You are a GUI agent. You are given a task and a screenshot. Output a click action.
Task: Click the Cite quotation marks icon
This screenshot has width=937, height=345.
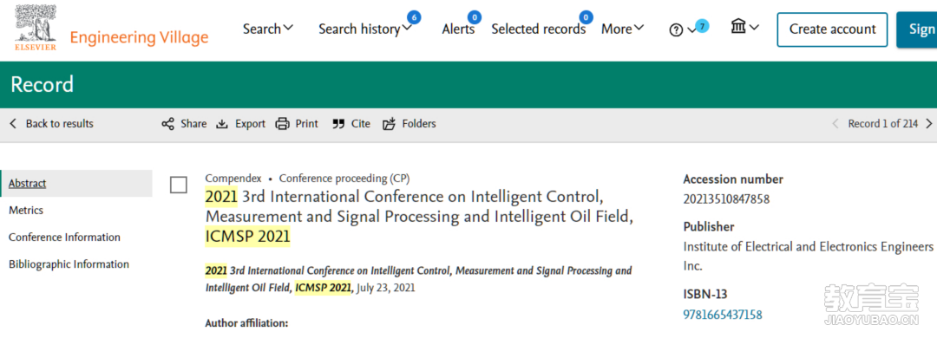[x=338, y=124]
